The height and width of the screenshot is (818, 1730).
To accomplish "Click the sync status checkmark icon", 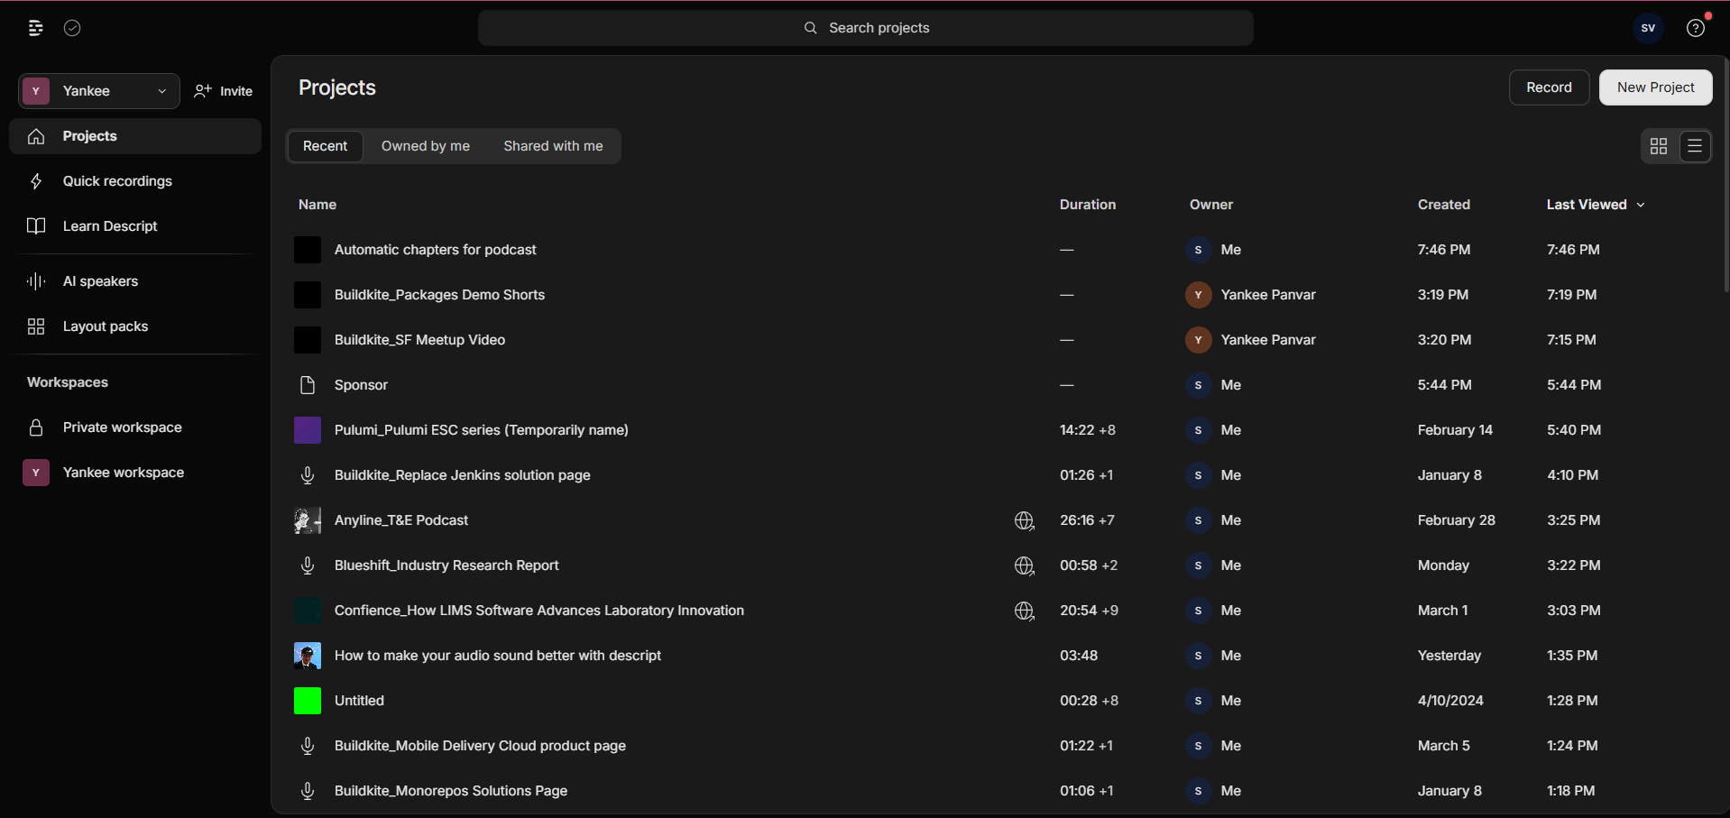I will (x=72, y=28).
